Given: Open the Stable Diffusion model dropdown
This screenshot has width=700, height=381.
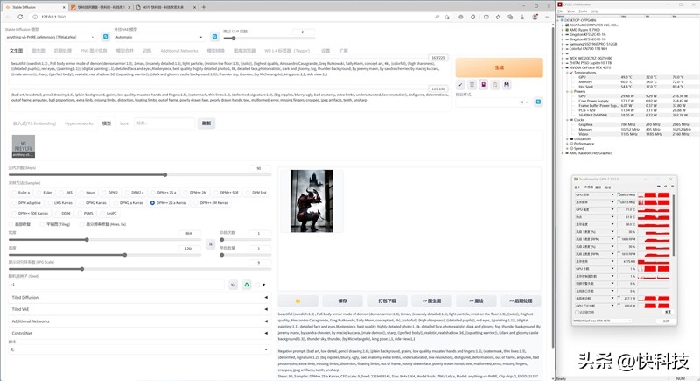Looking at the screenshot, I should point(52,37).
